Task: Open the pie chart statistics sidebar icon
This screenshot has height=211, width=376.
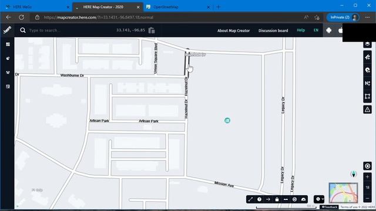Action: tap(8, 59)
